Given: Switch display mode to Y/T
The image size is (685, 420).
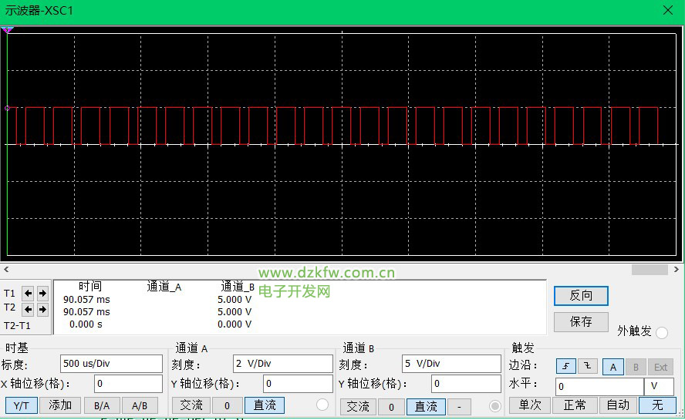Looking at the screenshot, I should pos(22,405).
